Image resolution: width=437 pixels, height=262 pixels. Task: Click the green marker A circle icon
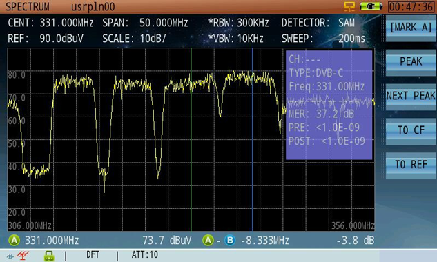14,241
